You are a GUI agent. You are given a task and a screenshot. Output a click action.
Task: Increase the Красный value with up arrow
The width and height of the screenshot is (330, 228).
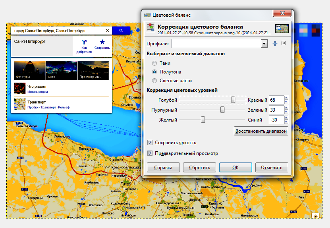[286, 98]
